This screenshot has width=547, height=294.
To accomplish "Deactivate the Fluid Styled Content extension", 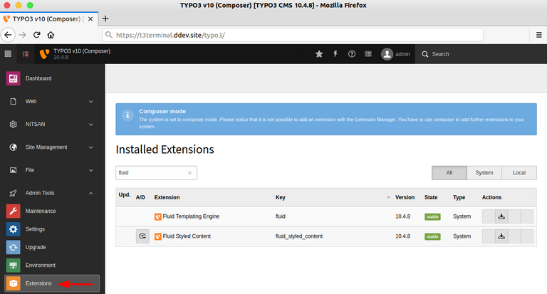I will pos(142,236).
